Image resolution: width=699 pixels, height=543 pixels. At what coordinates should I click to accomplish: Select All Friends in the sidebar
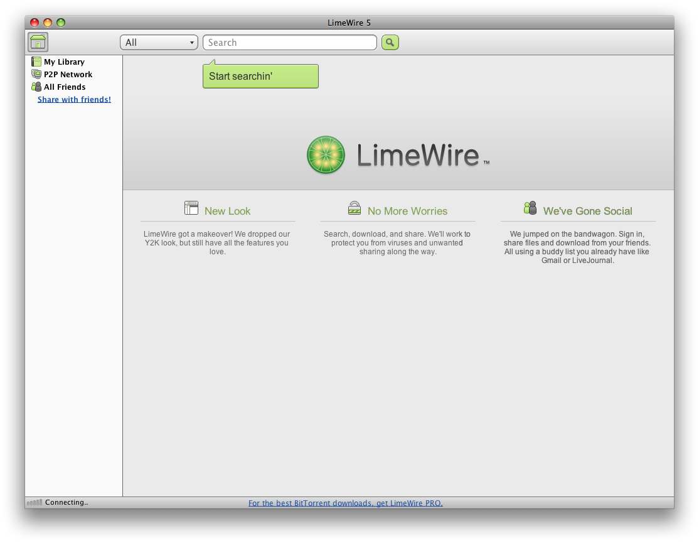(65, 87)
